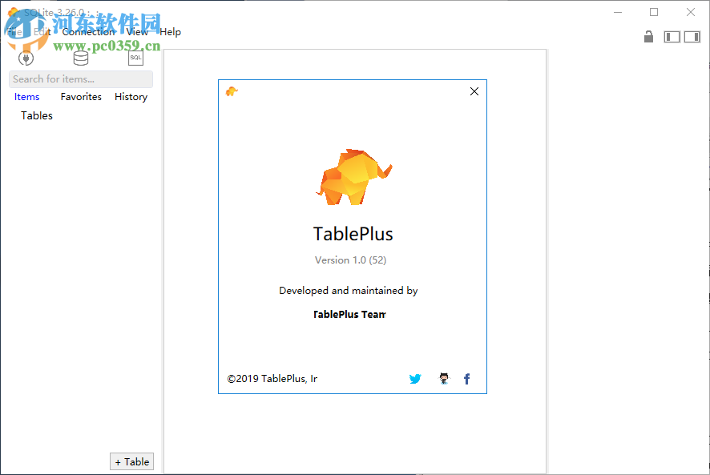710x475 pixels.
Task: Open TablePlus Facebook page via f icon
Action: [466, 379]
